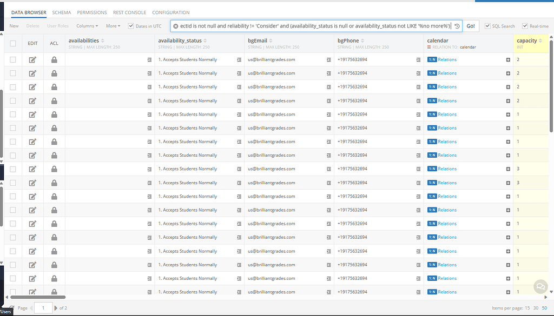Switch to the SCHEMA tab
Screen dimensions: 554x316
point(62,12)
